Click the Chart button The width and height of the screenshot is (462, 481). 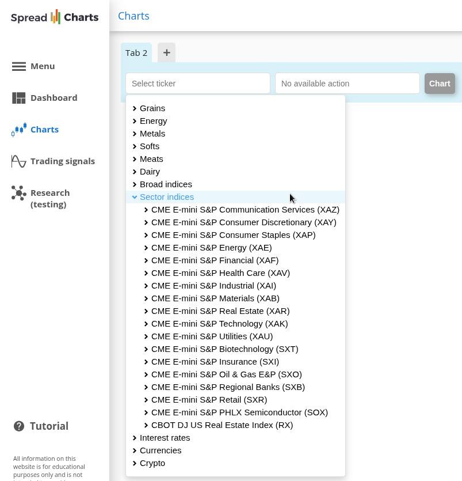[440, 84]
